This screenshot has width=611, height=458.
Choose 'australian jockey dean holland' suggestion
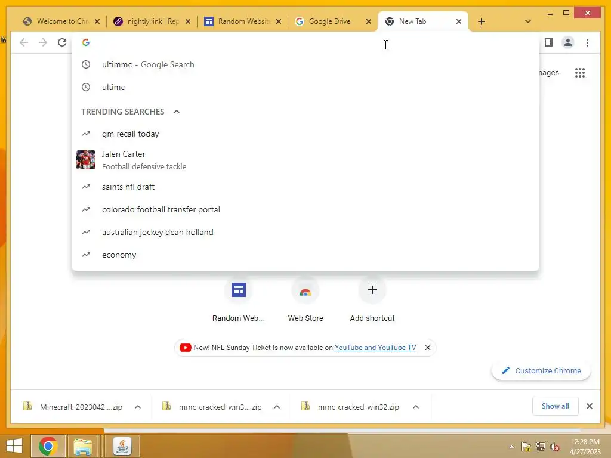[305, 232]
